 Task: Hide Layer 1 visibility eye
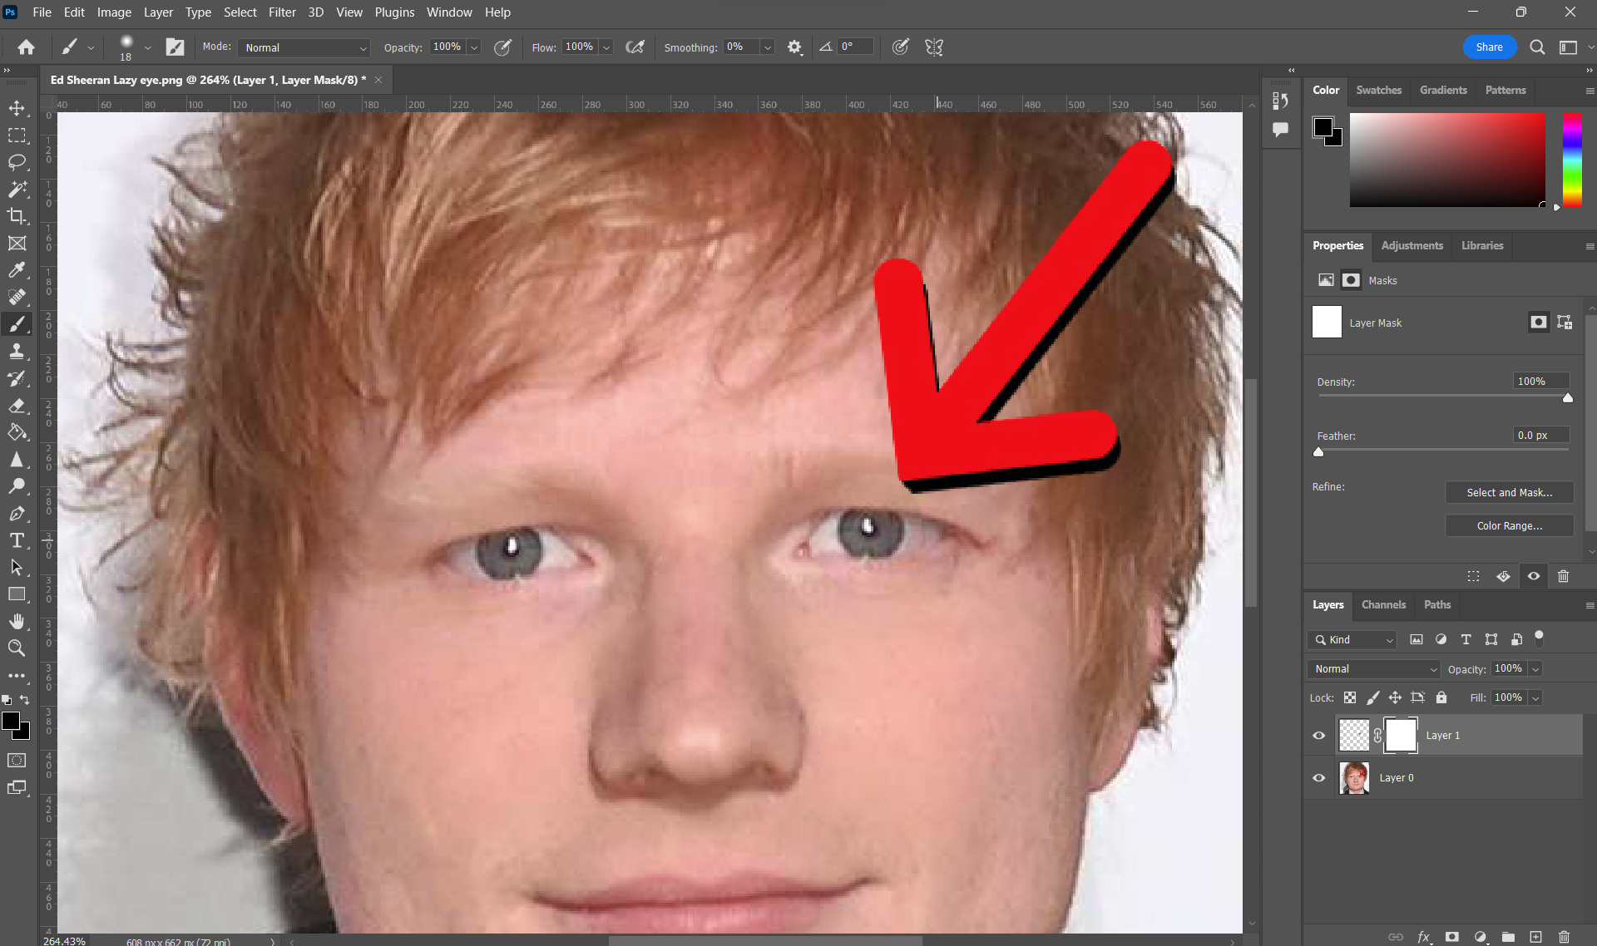click(x=1319, y=736)
